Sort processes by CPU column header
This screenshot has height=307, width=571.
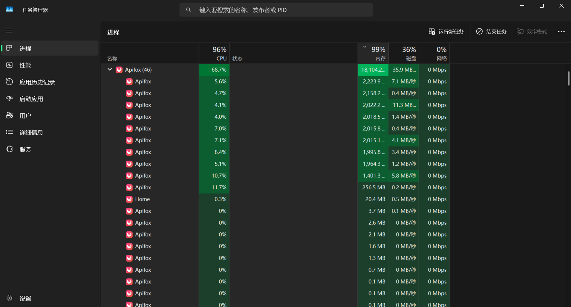[x=214, y=53]
